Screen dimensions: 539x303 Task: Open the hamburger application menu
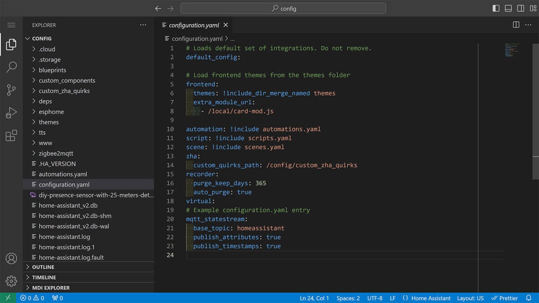11,25
